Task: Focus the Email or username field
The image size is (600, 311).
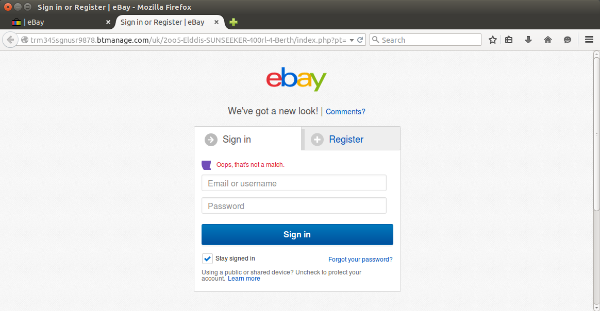Action: [294, 183]
